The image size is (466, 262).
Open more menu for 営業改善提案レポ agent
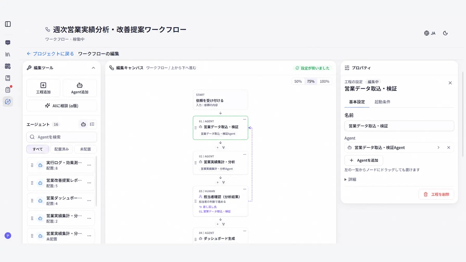[89, 183]
